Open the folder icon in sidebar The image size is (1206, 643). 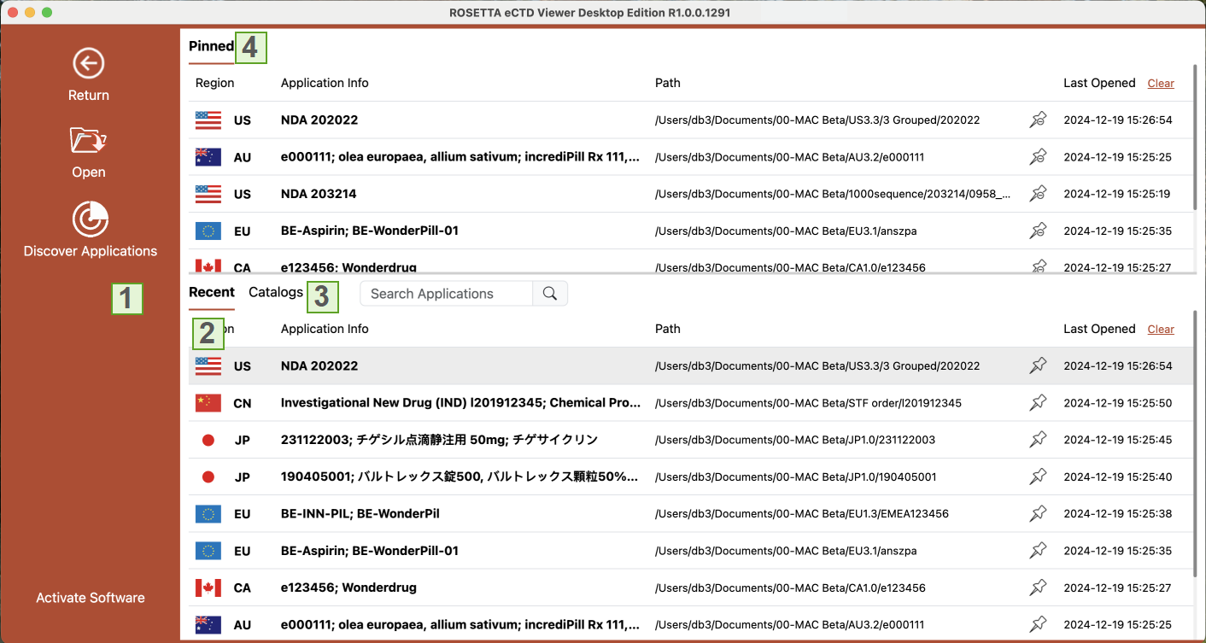pos(89,140)
